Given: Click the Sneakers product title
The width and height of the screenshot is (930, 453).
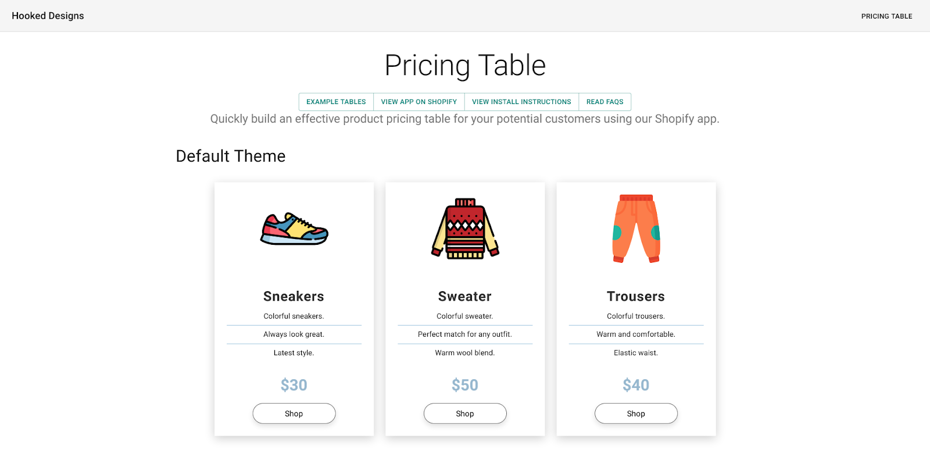Looking at the screenshot, I should pos(294,297).
